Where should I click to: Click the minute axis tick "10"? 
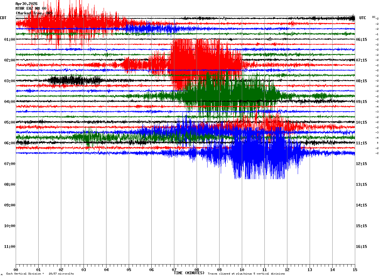coord(242,270)
